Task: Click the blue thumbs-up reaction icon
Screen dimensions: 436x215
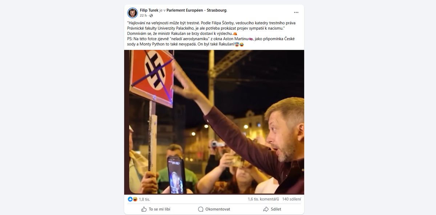Action: pyautogui.click(x=130, y=199)
